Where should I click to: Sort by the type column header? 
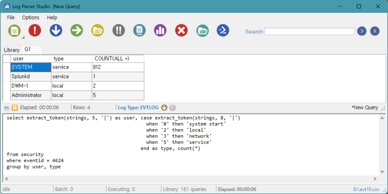click(72, 58)
